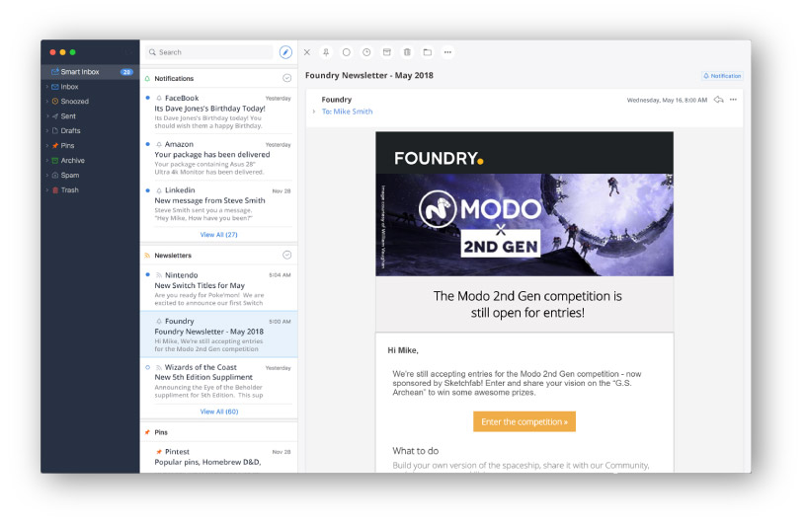Viewport: 806px width, 523px height.
Task: Open FaceBook birthday notification email
Action: point(219,112)
